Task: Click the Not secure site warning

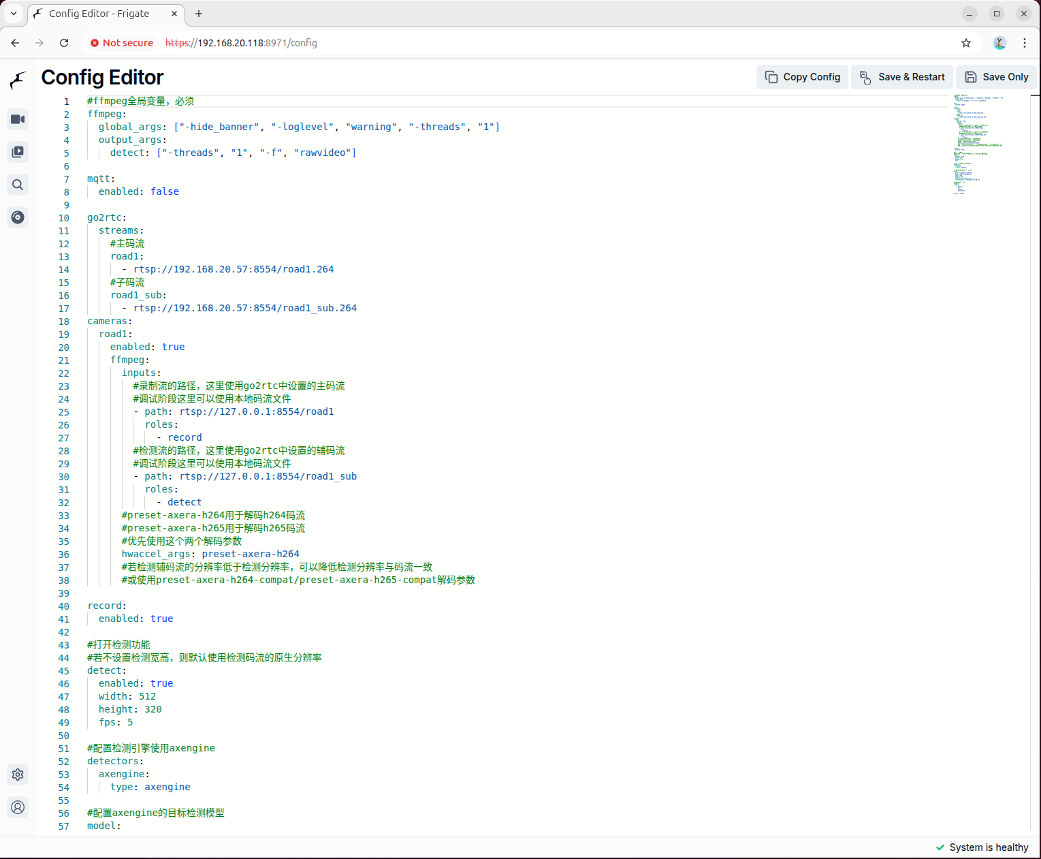Action: [x=122, y=43]
